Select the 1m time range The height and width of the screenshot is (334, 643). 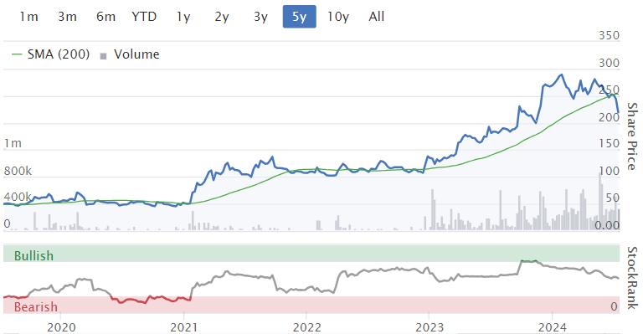[x=28, y=17]
